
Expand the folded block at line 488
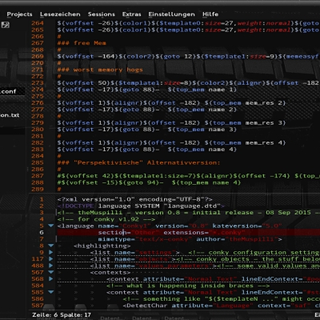point(50,266)
